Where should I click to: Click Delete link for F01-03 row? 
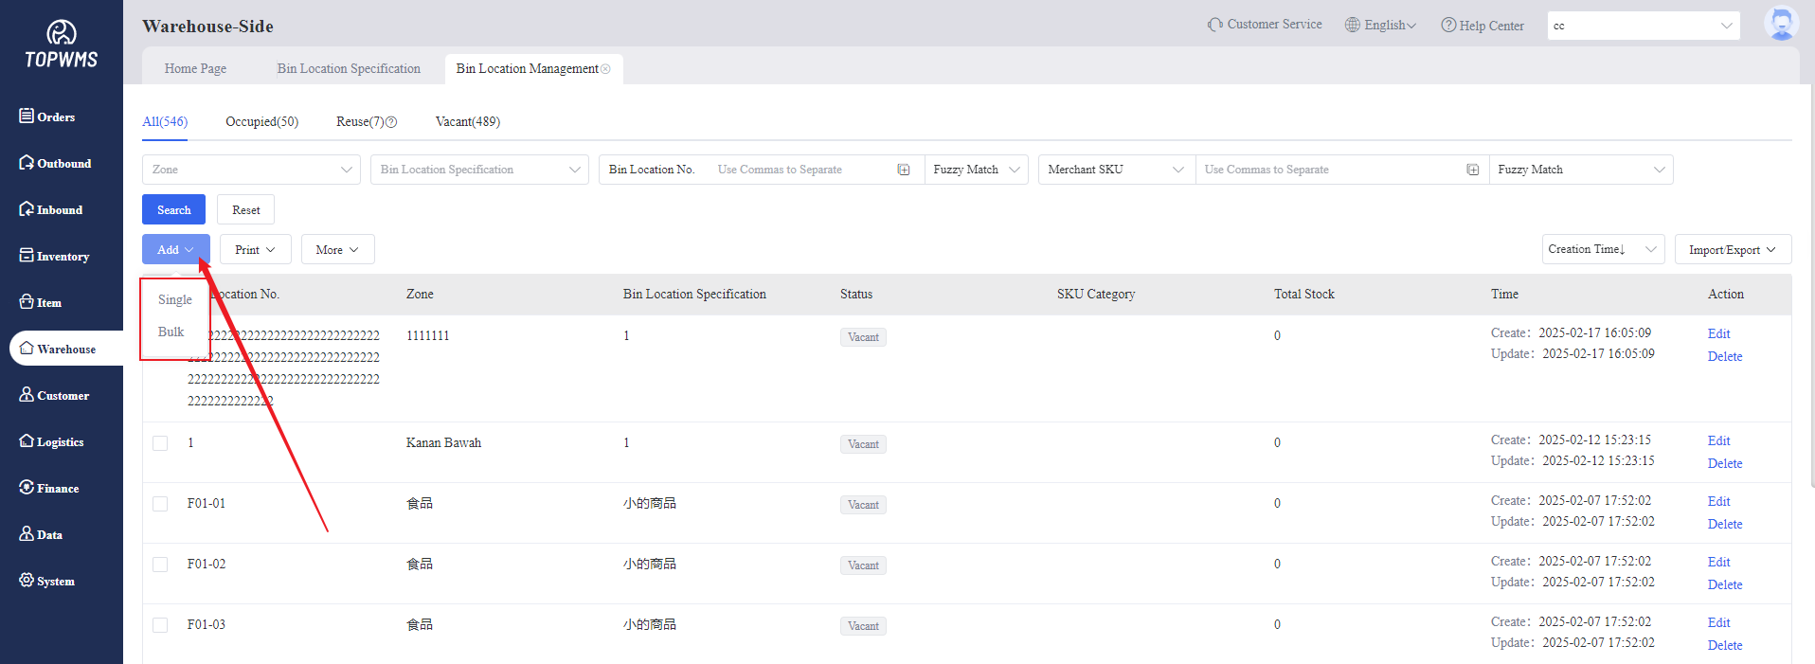(x=1724, y=645)
